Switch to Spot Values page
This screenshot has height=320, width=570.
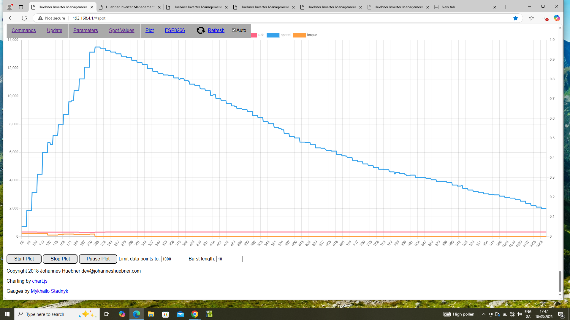[121, 30]
